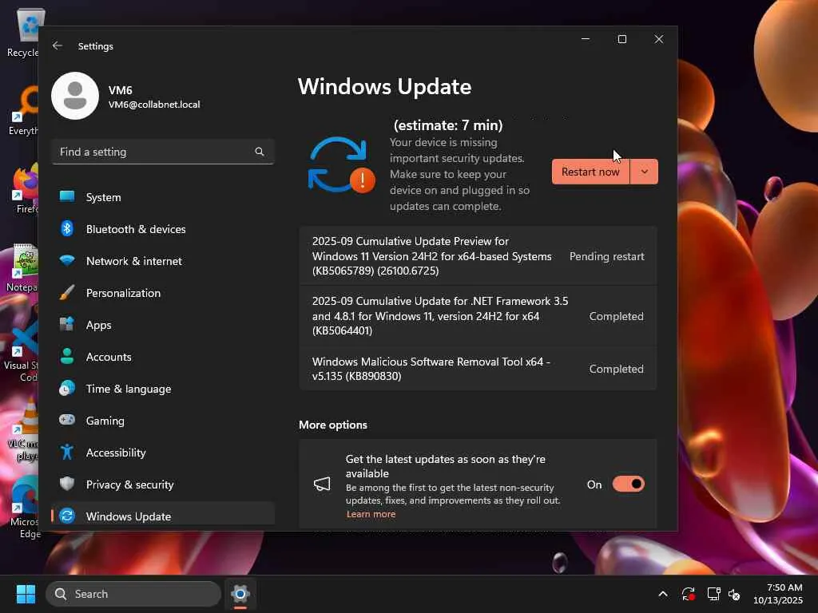Click the Bluetooth & devices icon
Screen dimensions: 818x613
pos(67,228)
